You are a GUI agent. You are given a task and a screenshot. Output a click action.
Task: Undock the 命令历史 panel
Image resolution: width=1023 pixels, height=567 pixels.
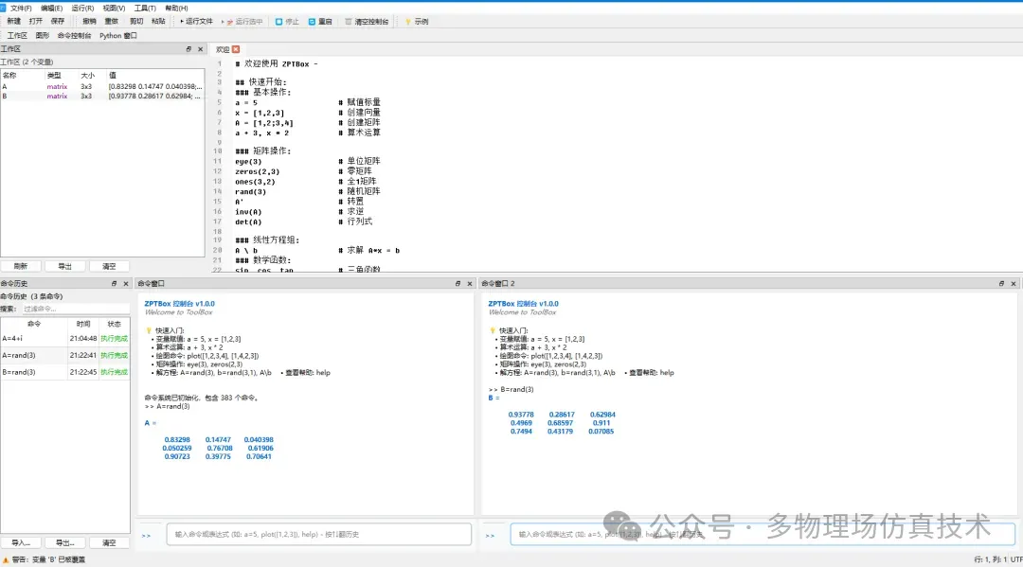115,284
